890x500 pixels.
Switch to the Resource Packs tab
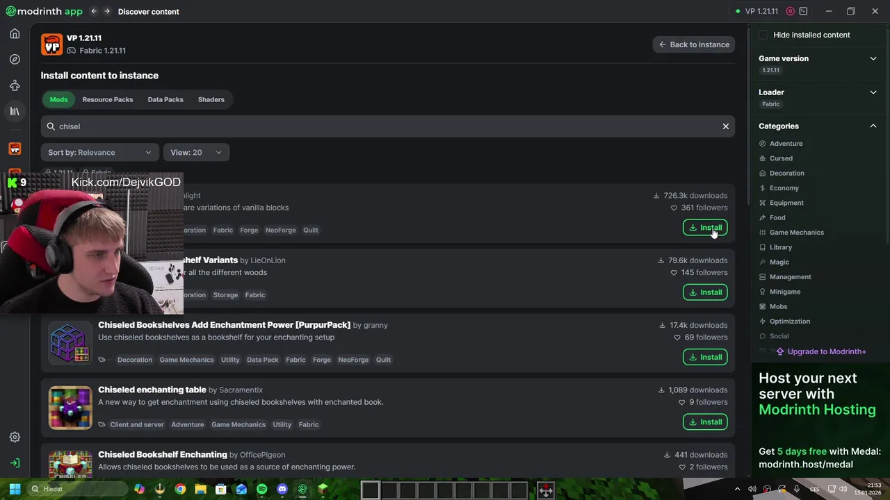pyautogui.click(x=108, y=99)
